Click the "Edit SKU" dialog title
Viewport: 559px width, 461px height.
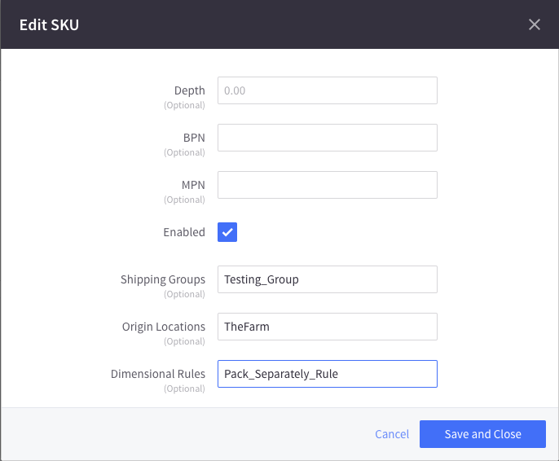pyautogui.click(x=49, y=24)
